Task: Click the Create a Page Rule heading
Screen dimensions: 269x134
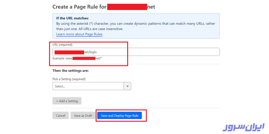Action: (x=79, y=7)
